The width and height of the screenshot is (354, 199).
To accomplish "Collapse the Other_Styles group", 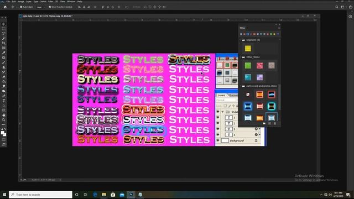I will click(x=241, y=57).
